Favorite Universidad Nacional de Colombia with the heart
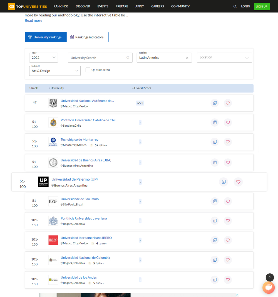 (x=228, y=260)
